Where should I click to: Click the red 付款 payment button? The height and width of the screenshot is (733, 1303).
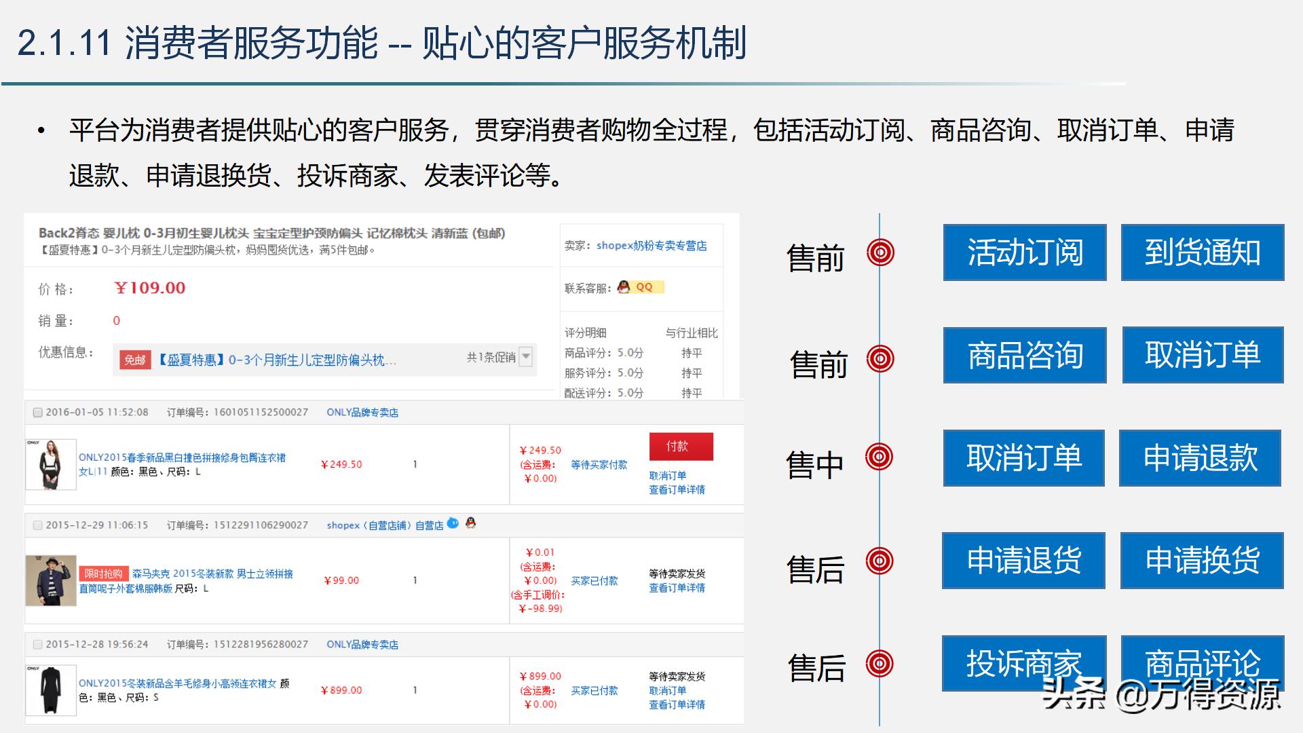[x=681, y=447]
